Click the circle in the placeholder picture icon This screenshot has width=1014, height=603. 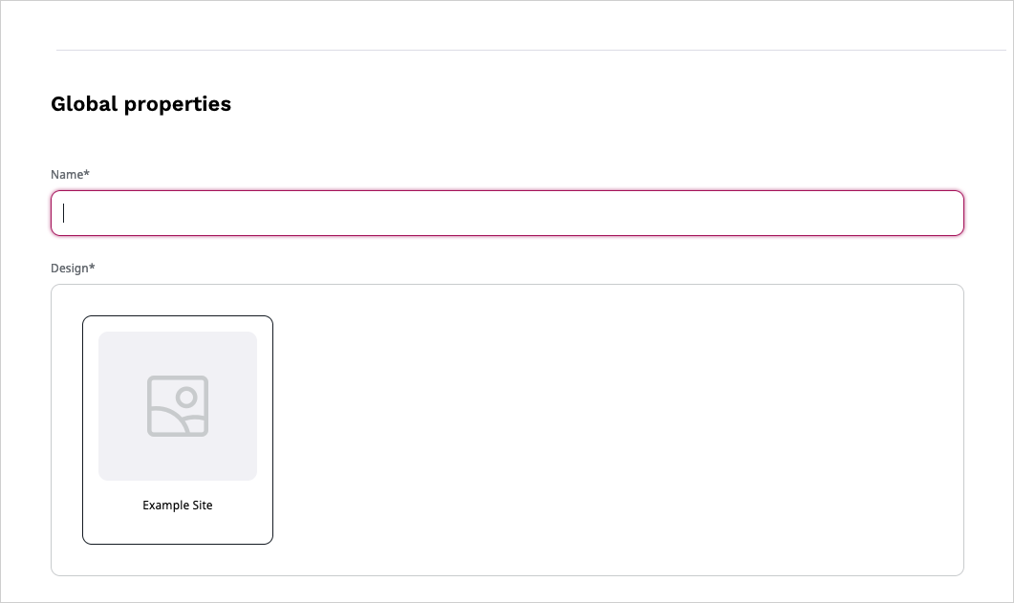pos(187,396)
